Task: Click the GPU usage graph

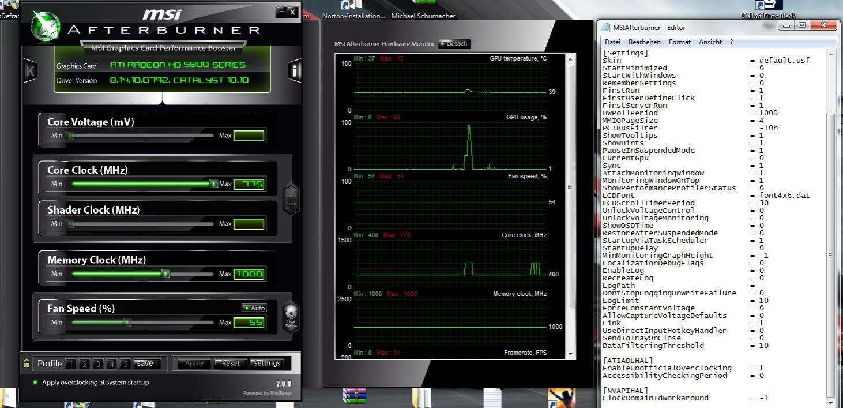Action: click(450, 145)
